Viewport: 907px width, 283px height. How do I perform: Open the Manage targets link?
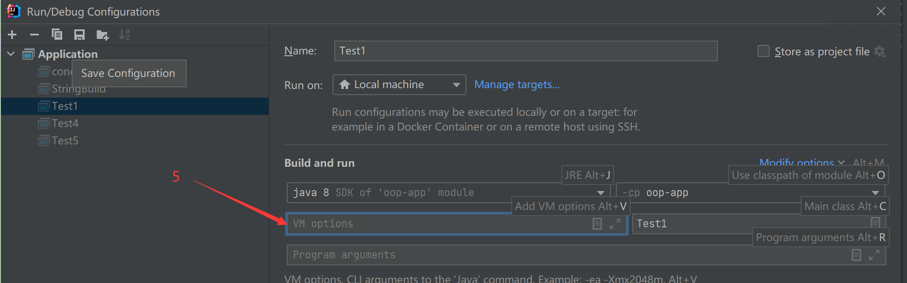click(x=517, y=85)
